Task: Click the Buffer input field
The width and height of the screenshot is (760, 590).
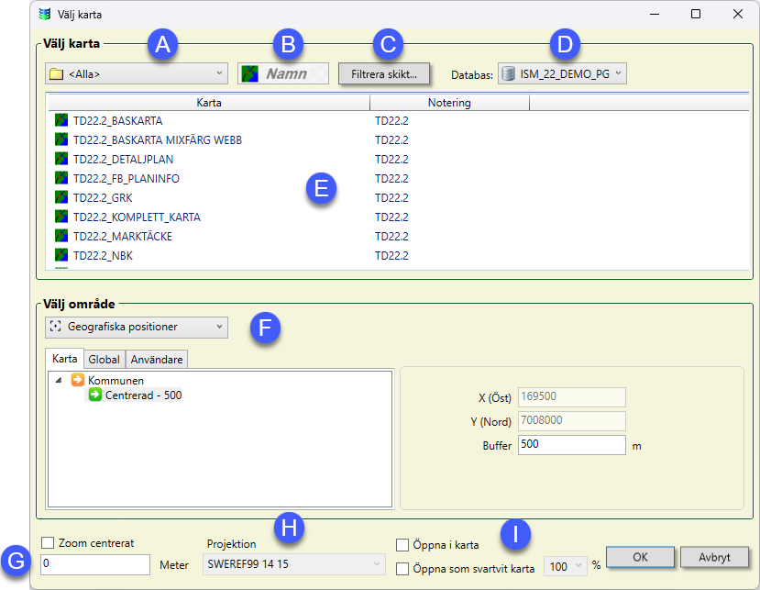Action: pyautogui.click(x=571, y=444)
